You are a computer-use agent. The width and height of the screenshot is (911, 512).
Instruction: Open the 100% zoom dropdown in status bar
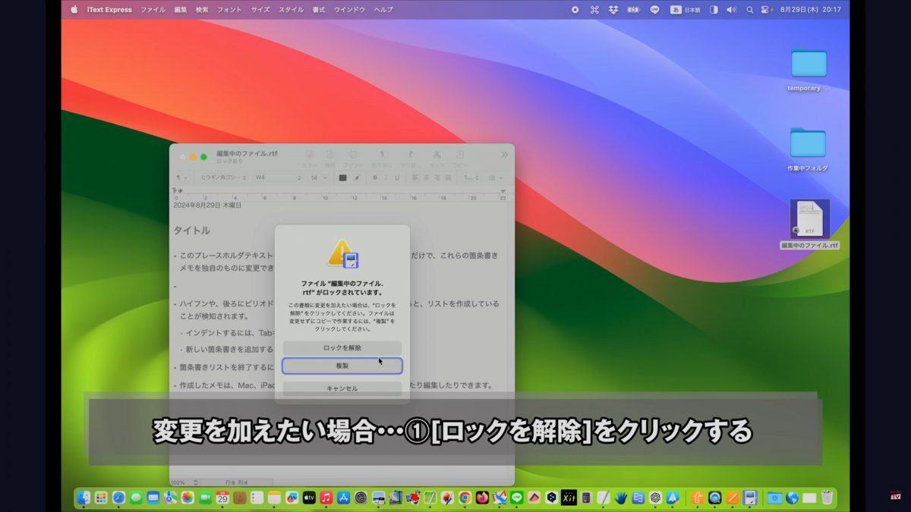[184, 482]
